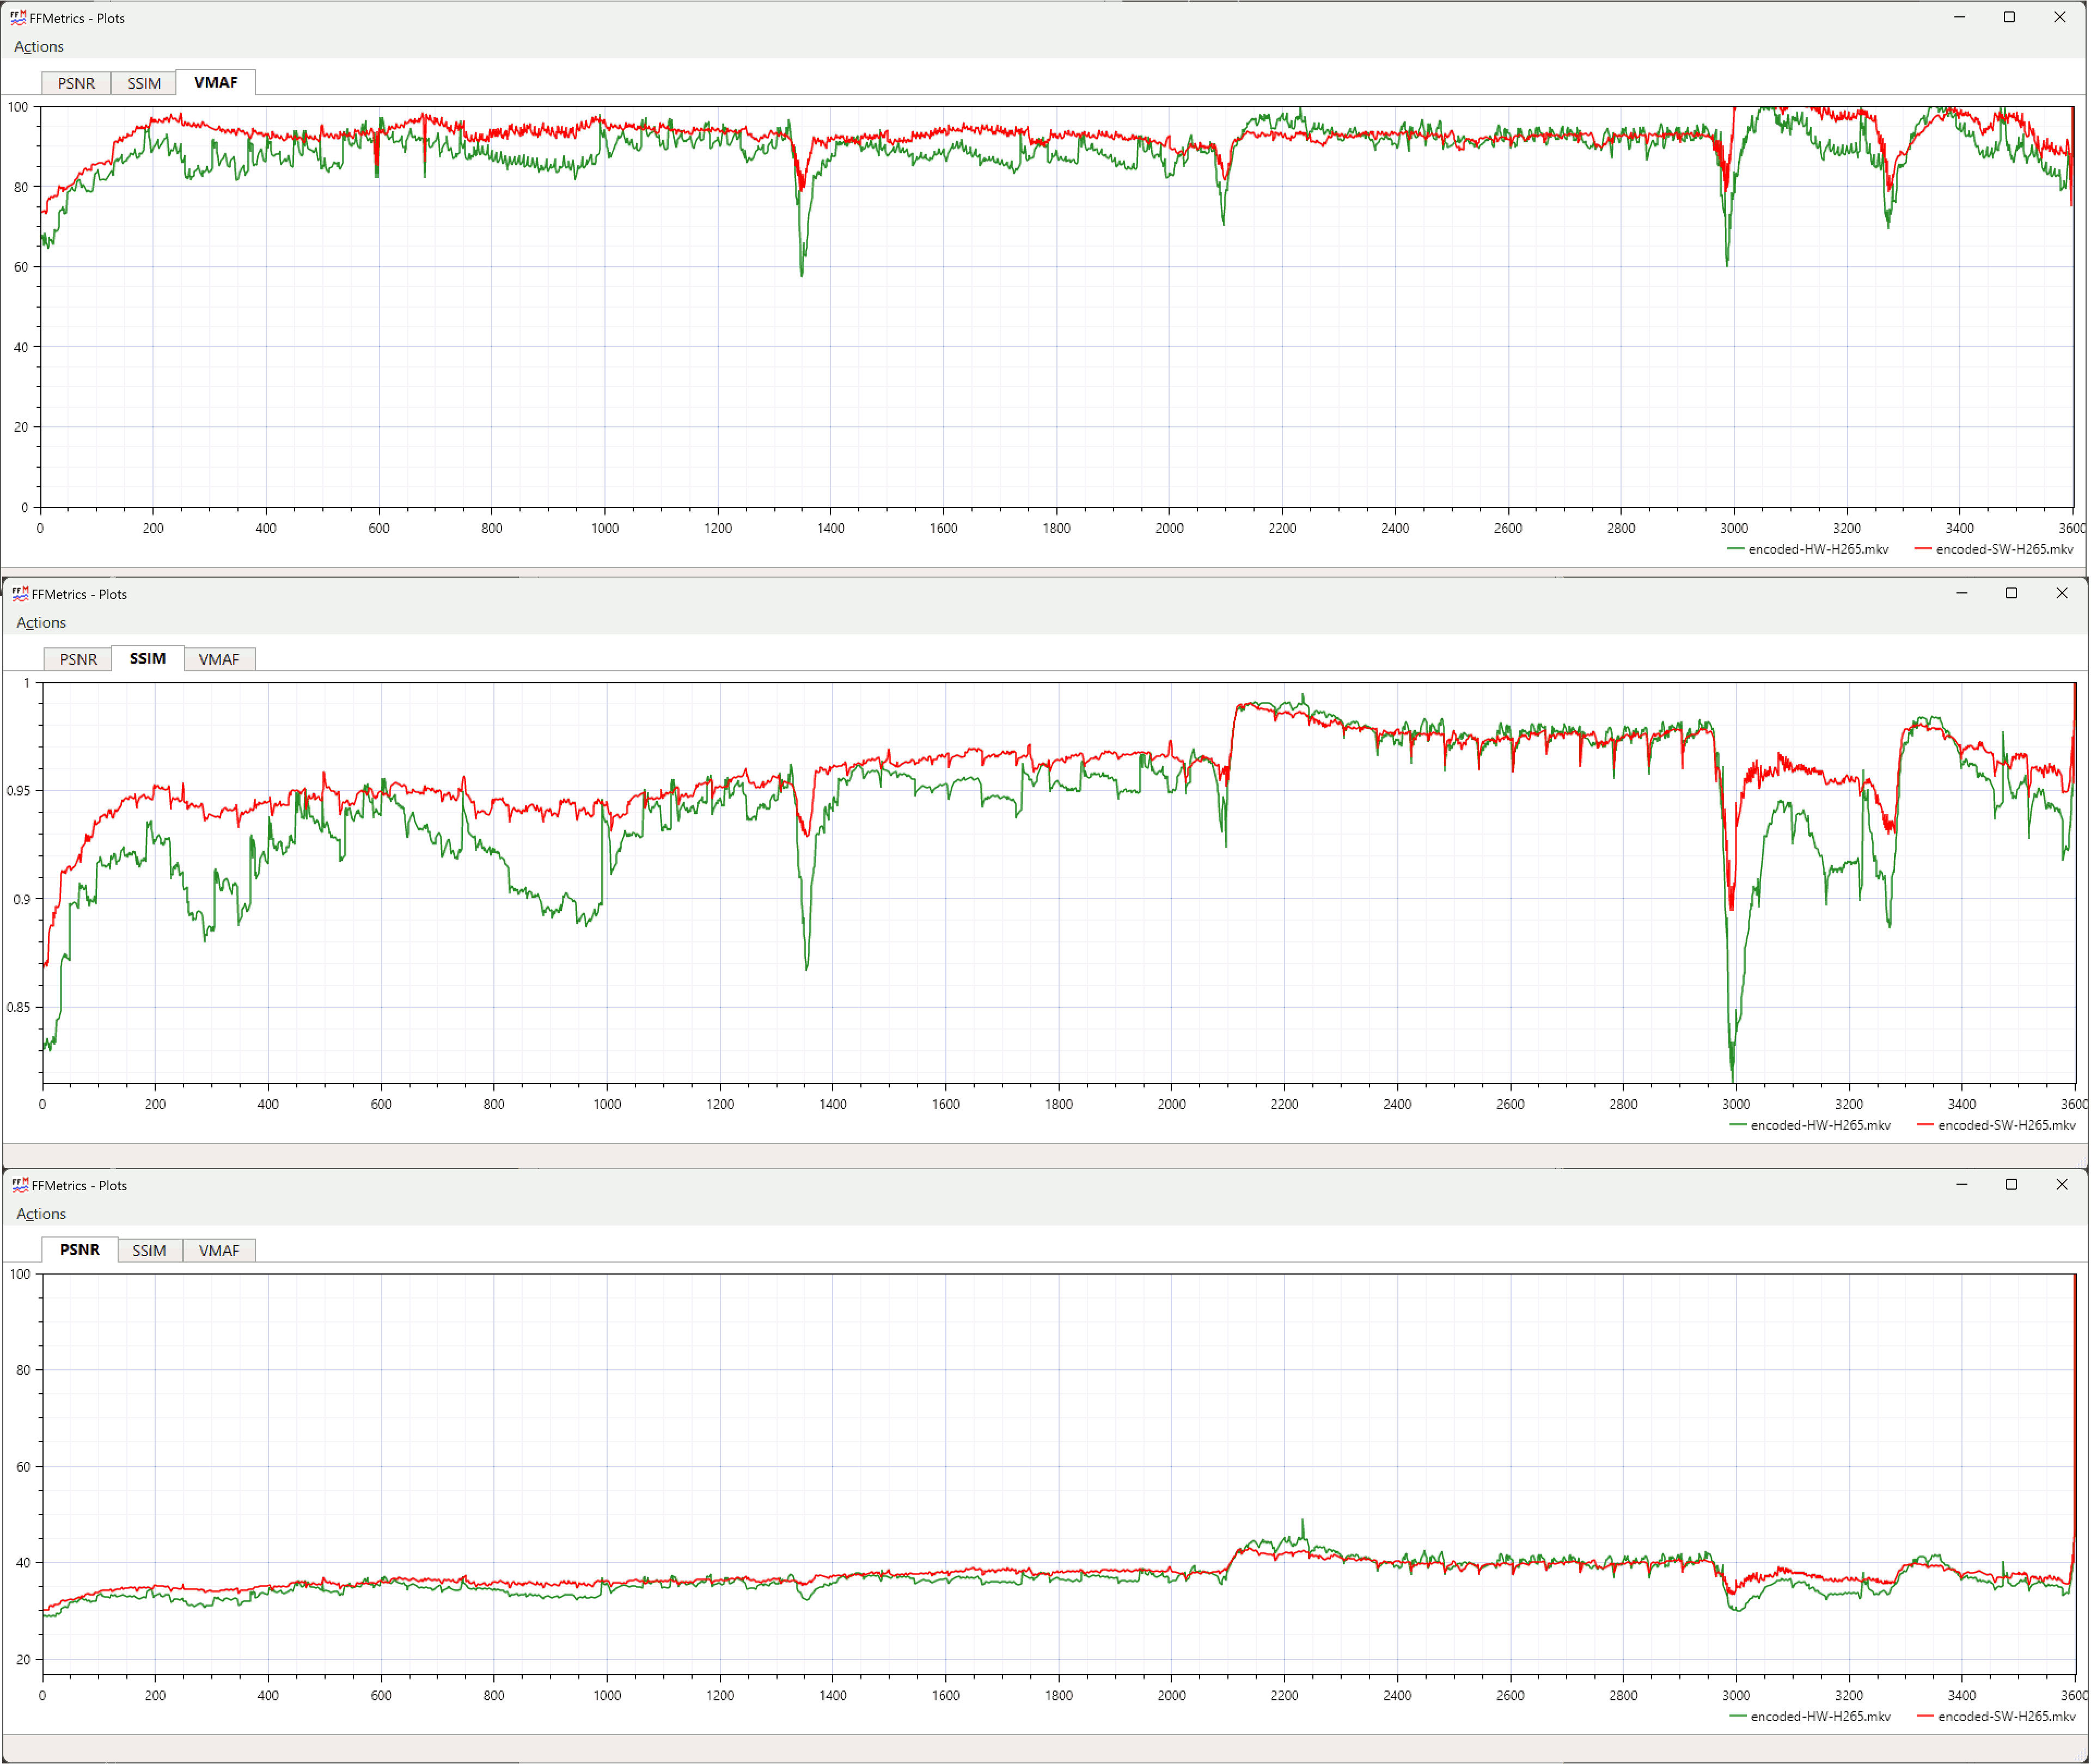Click the middle window title 'FFMetrics - Plots'
This screenshot has height=1764, width=2091.
coord(79,594)
